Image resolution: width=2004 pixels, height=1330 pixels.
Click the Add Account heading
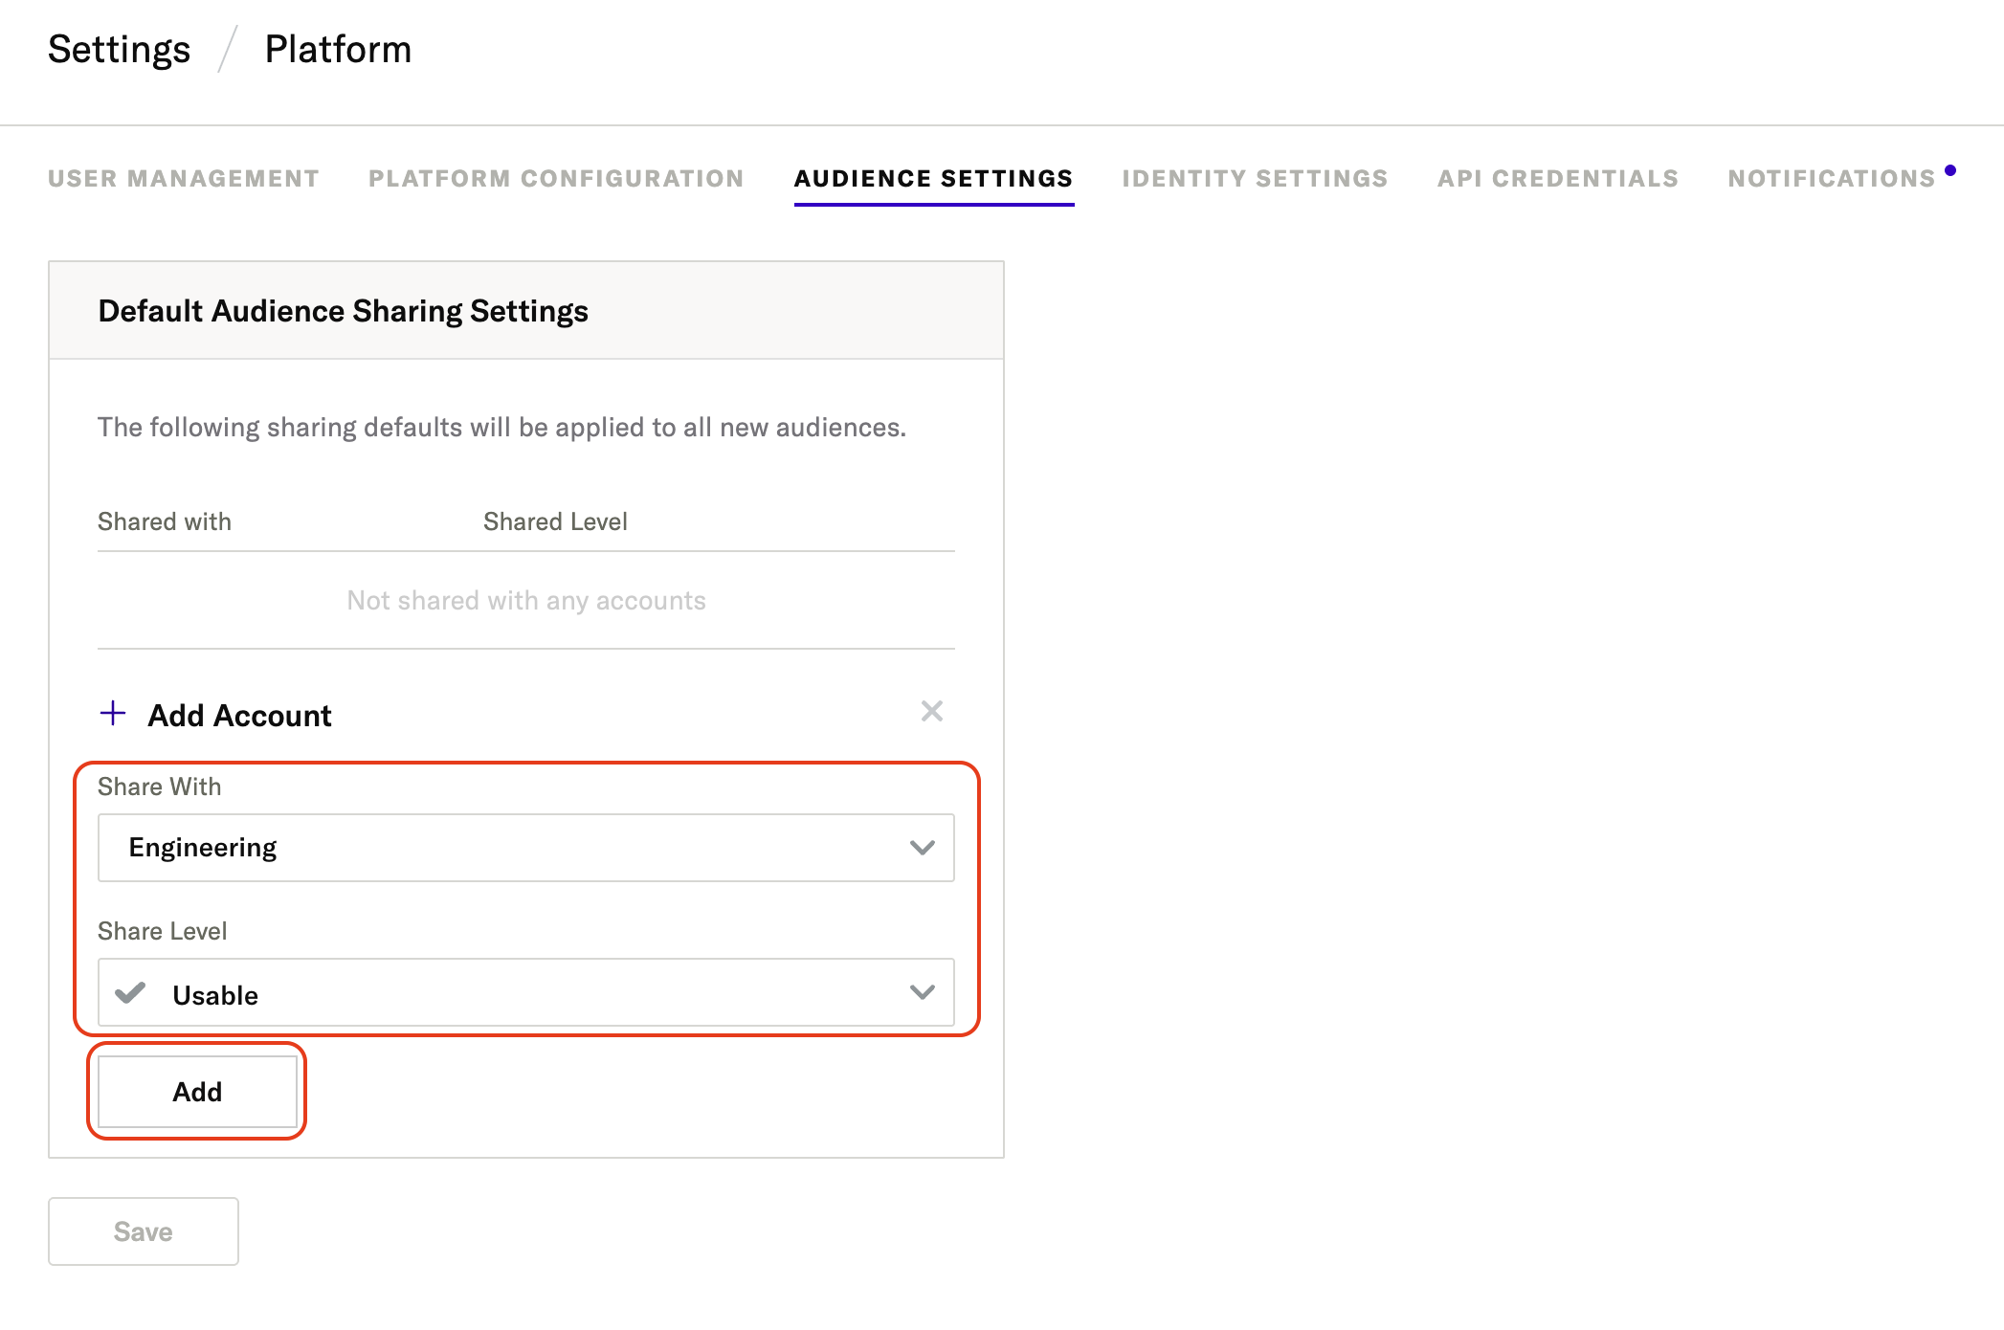[239, 716]
